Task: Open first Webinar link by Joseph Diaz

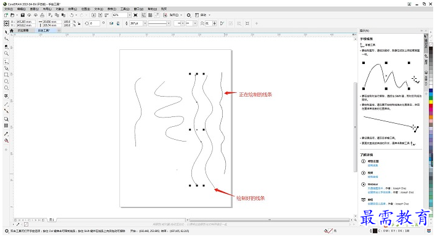Action: 375,188
